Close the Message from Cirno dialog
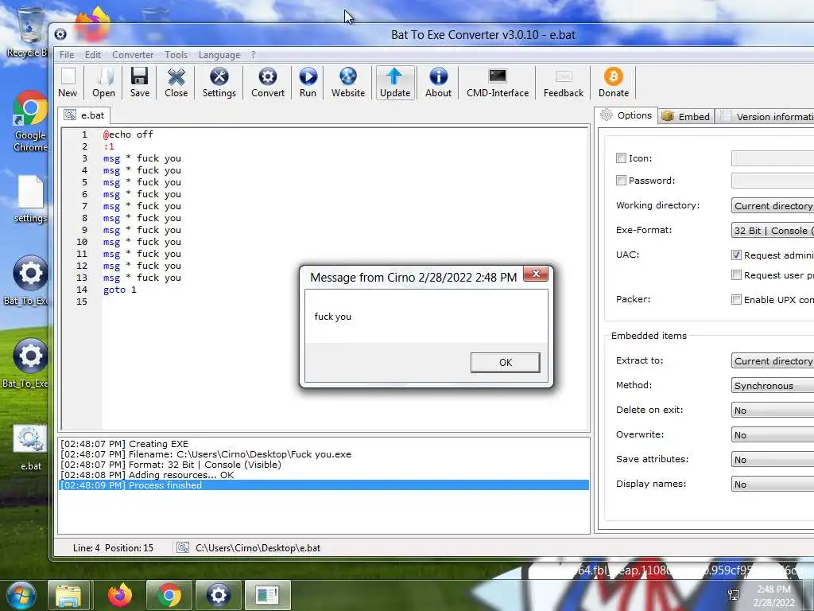The image size is (814, 611). [x=536, y=274]
